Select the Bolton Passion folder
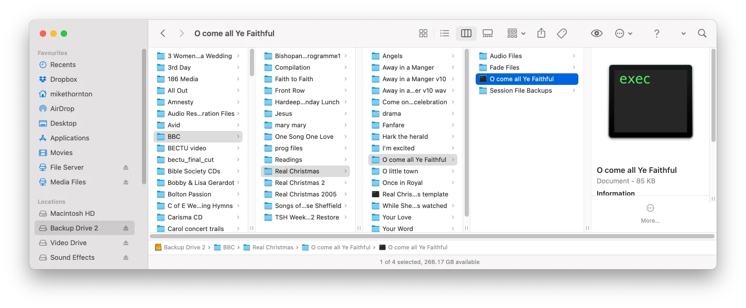 [x=198, y=194]
